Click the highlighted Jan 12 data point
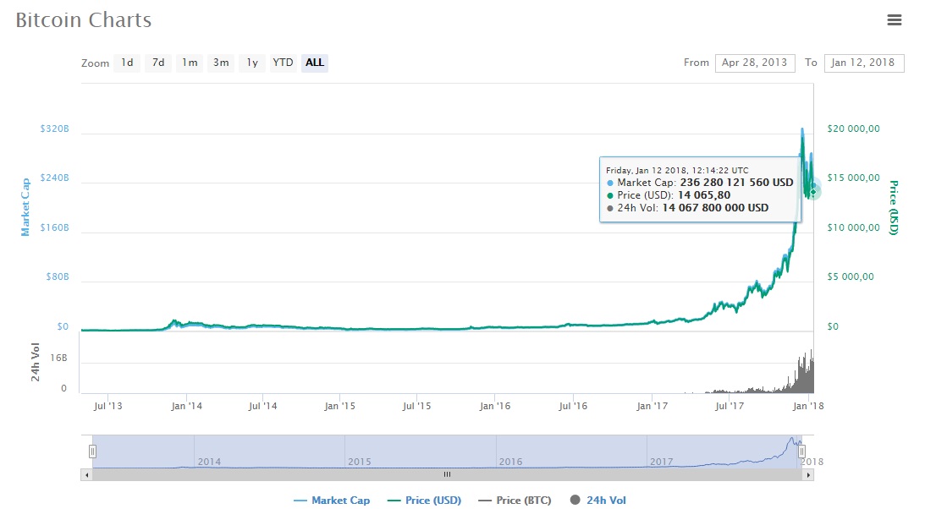Image resolution: width=925 pixels, height=509 pixels. point(813,191)
